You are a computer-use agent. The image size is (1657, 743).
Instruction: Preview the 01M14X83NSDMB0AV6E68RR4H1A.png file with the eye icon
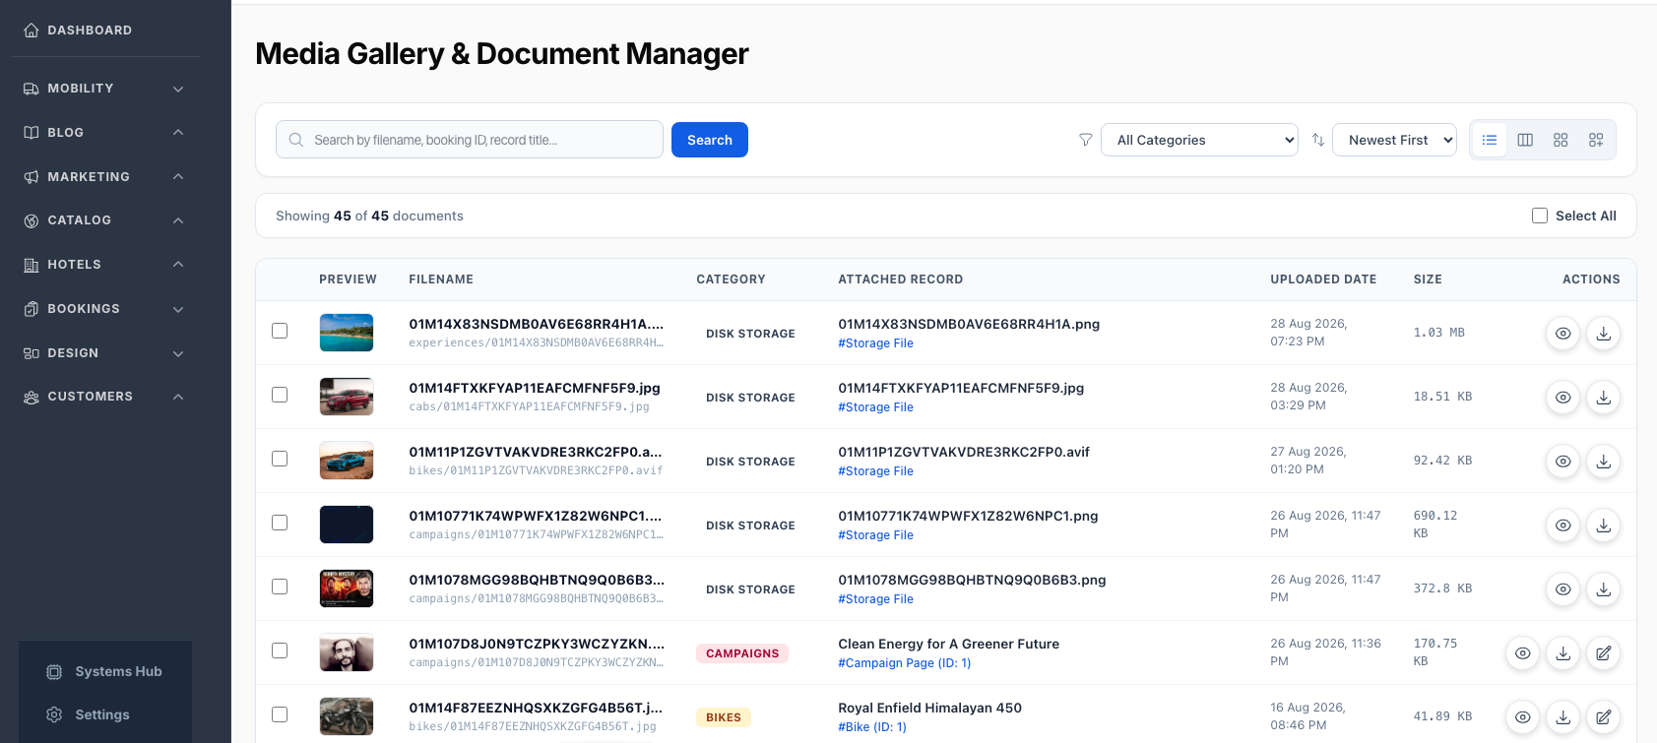[1563, 334]
